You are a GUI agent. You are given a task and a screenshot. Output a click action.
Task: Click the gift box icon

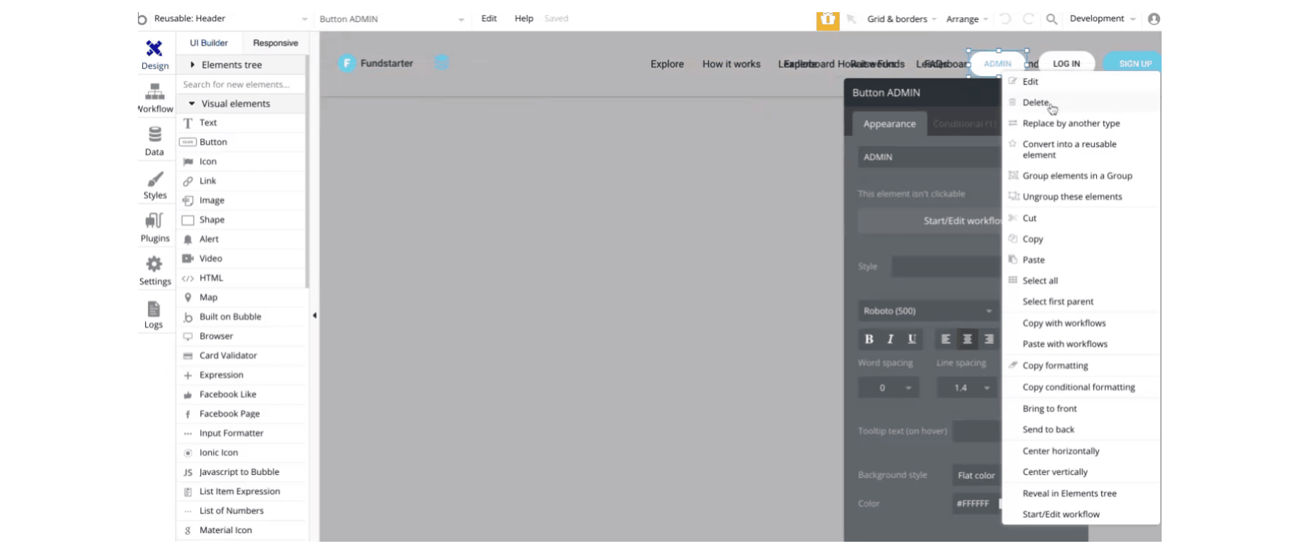point(828,20)
